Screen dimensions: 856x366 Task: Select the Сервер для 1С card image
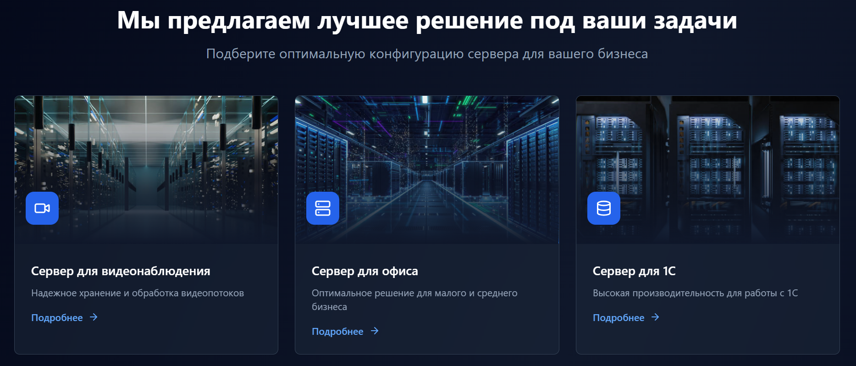[708, 170]
